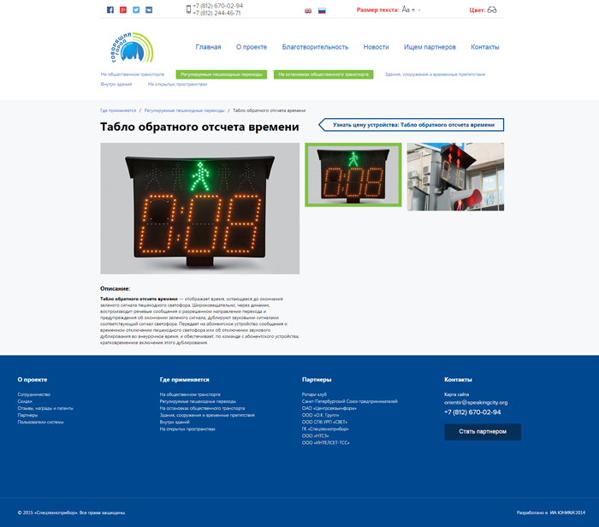Open partner link 'ГК «Спецтехноприбор»'
Image resolution: width=599 pixels, height=527 pixels.
coord(325,429)
